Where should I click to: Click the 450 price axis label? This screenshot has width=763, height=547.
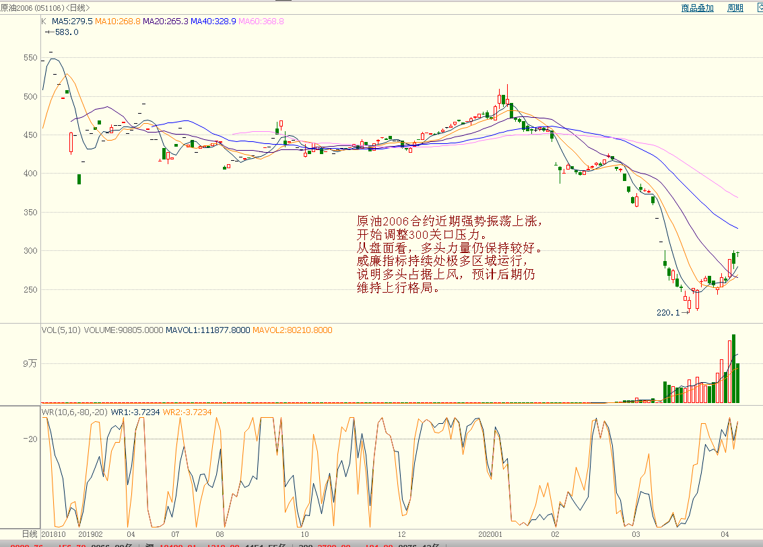[x=30, y=135]
